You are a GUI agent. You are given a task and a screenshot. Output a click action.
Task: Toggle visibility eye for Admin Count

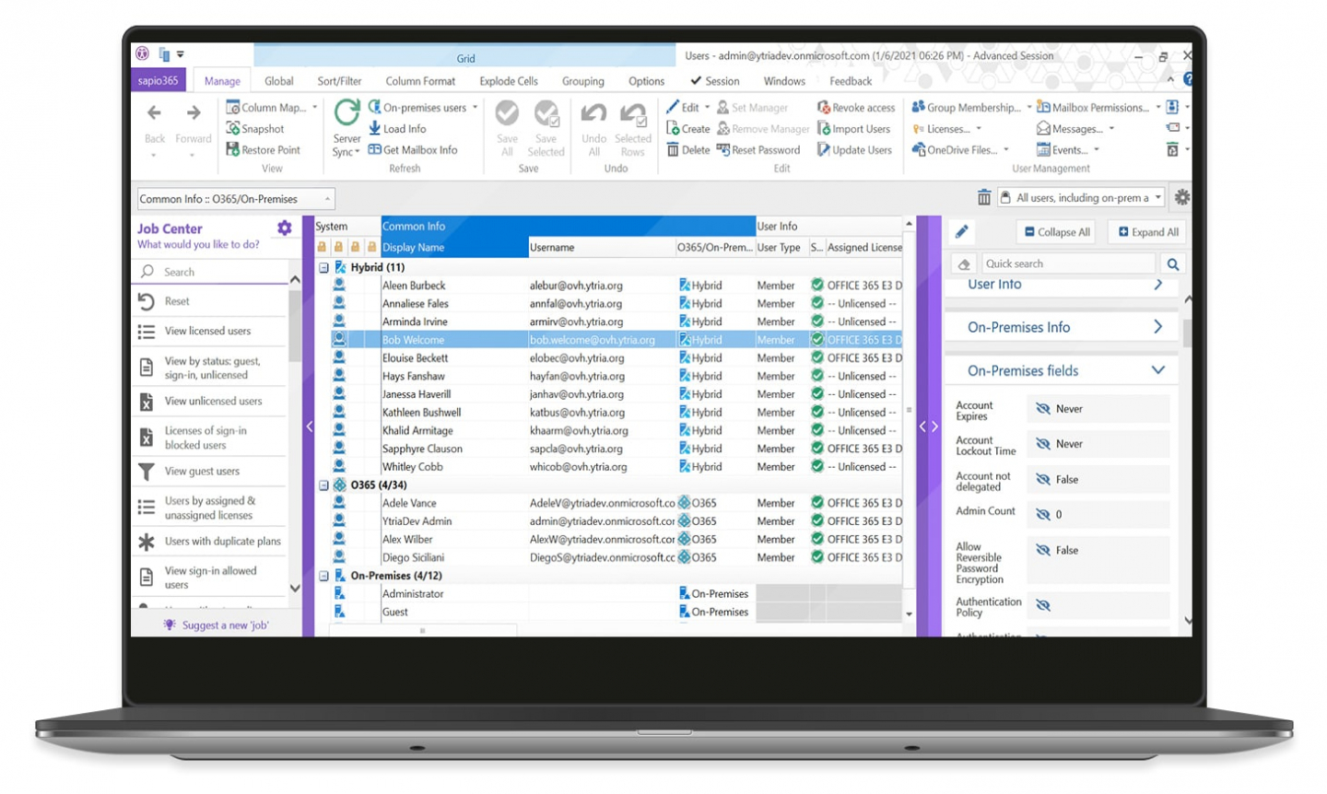click(1043, 515)
